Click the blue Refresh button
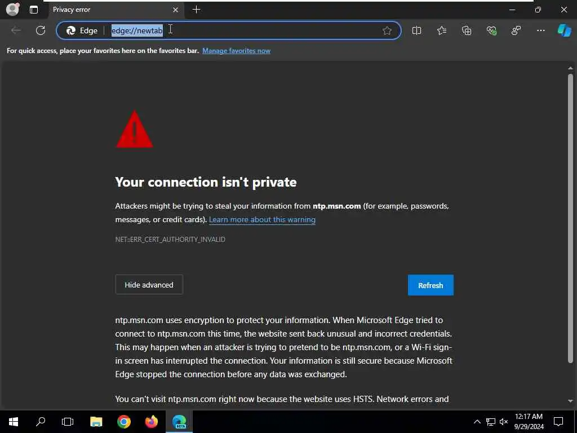577x433 pixels. 430,285
